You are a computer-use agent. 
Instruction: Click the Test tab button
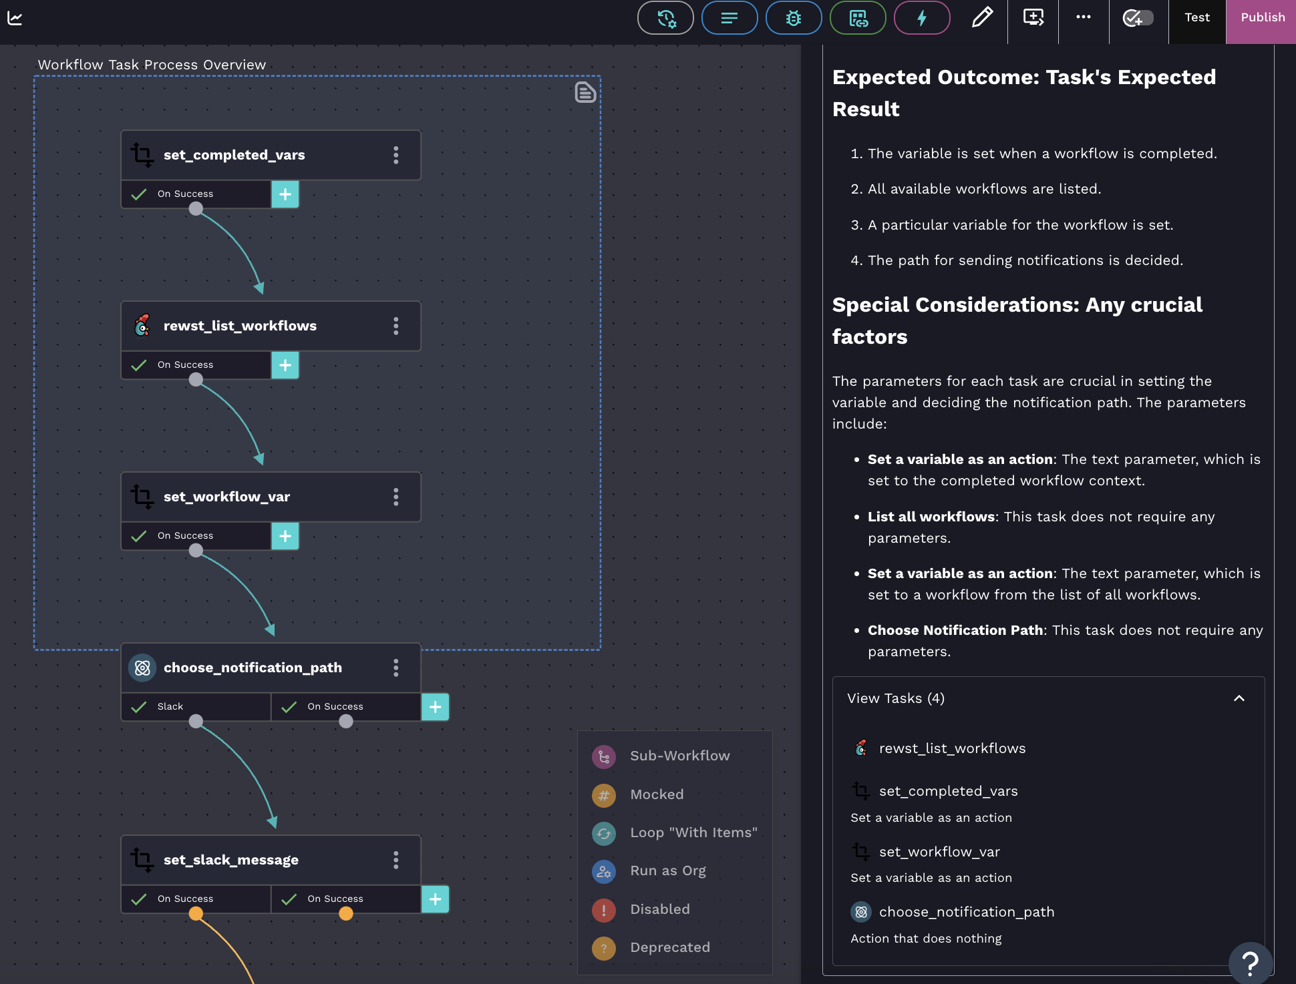pos(1196,18)
